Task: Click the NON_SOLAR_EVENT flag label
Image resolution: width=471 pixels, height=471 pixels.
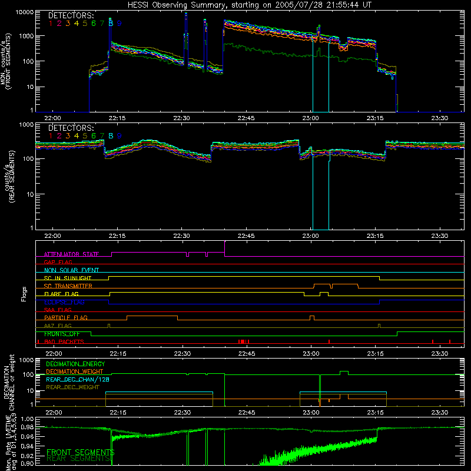Action: coord(71,270)
